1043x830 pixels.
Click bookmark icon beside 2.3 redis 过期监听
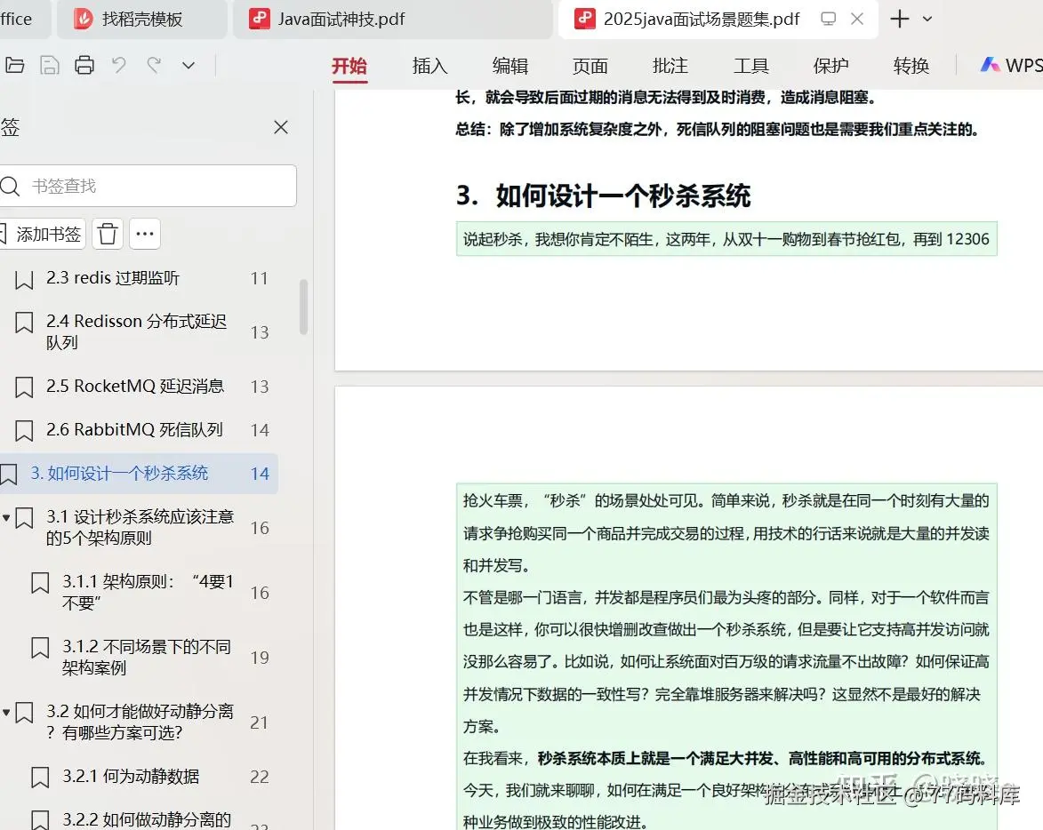24,279
